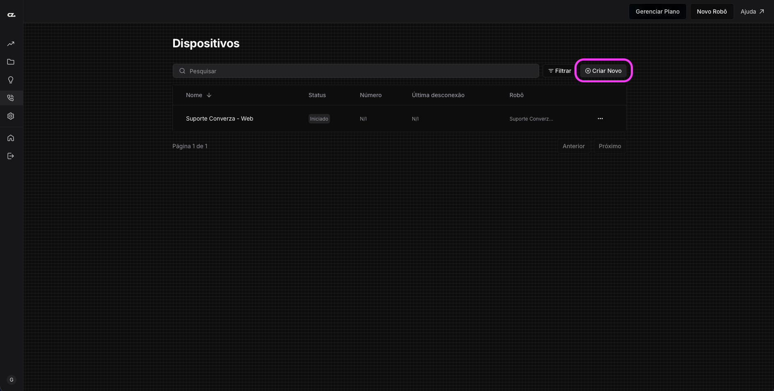Open the analytics trend icon in sidebar
The height and width of the screenshot is (391, 774).
[11, 44]
